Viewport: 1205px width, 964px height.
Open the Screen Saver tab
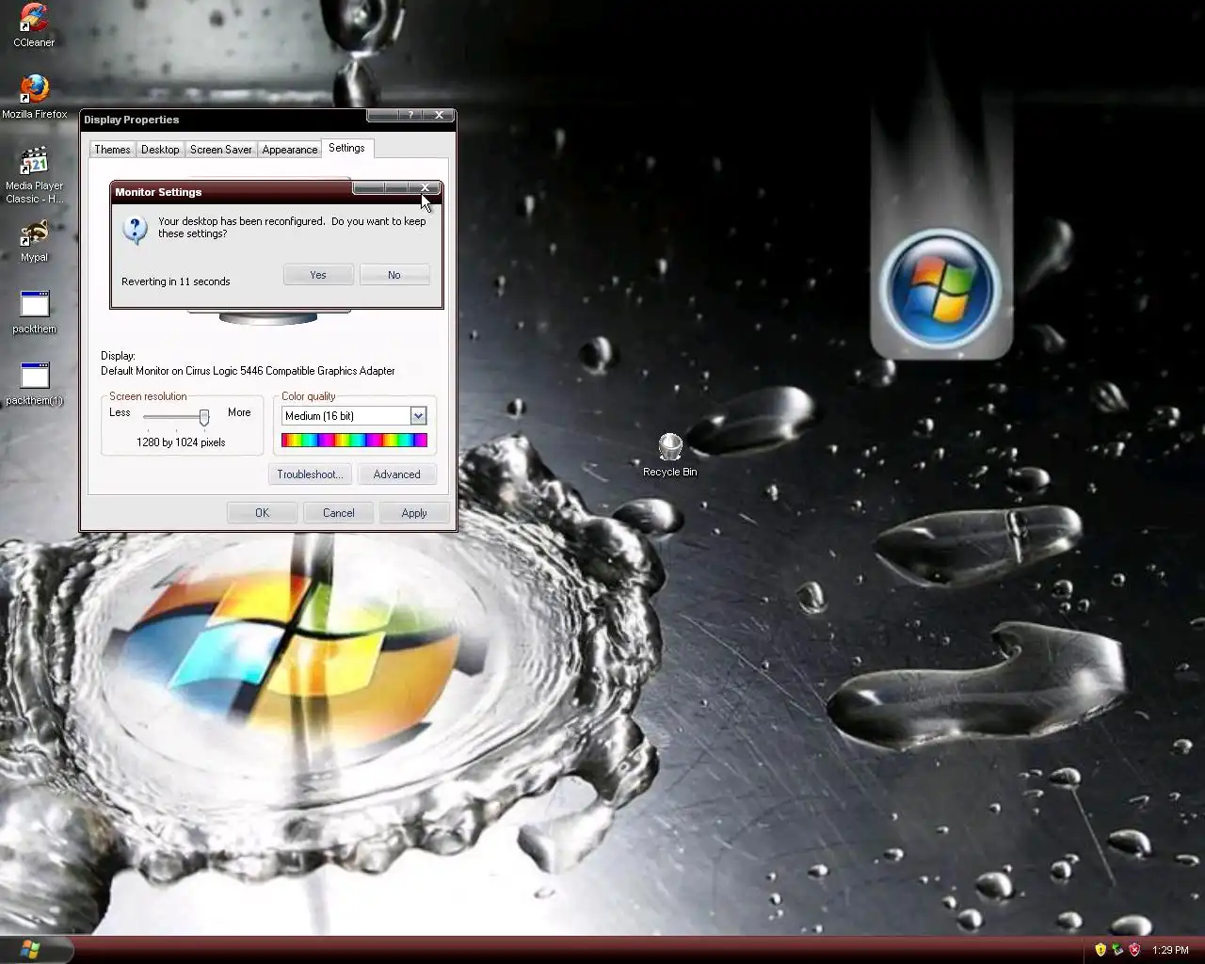click(x=220, y=150)
